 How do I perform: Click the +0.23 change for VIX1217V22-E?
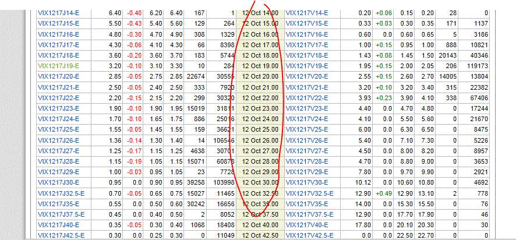pyautogui.click(x=384, y=98)
